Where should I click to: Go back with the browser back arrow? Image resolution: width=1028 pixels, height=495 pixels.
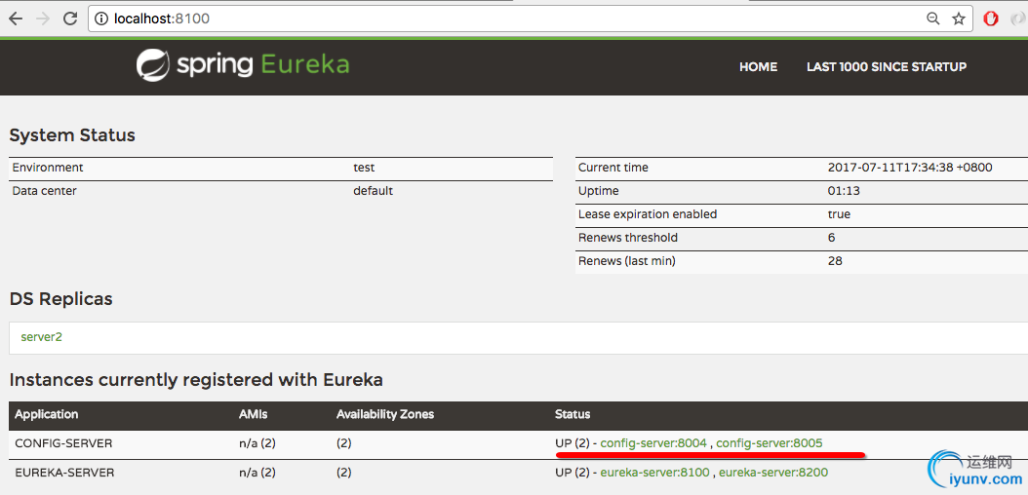pos(16,19)
